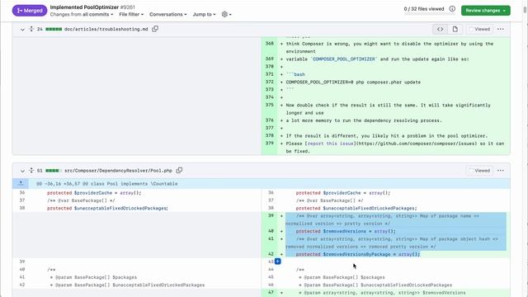Collapse the troubleshooting.md file diff

[22, 30]
